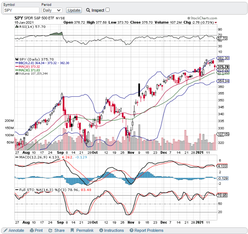
Task: Click the Instructions info icon
Action: [101, 230]
